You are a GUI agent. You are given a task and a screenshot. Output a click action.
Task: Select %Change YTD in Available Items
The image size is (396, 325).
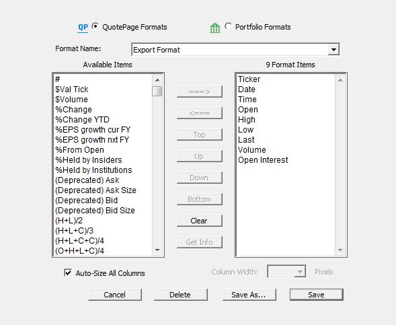(82, 120)
